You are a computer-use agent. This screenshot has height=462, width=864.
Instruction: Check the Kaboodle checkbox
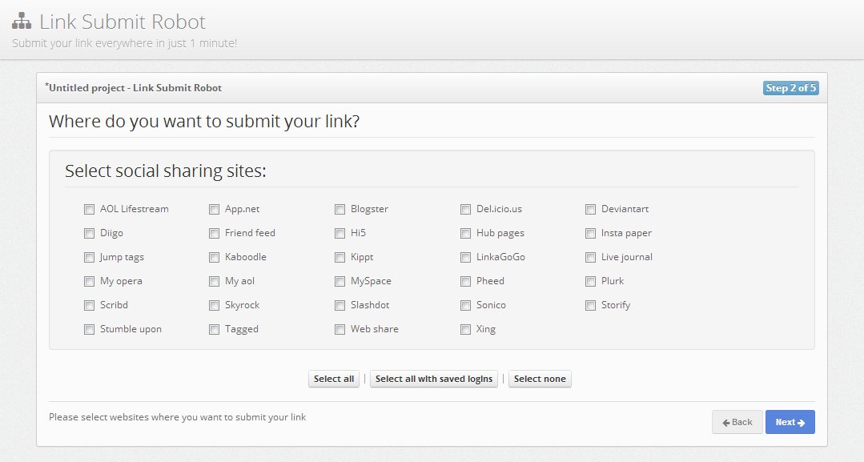click(x=215, y=258)
